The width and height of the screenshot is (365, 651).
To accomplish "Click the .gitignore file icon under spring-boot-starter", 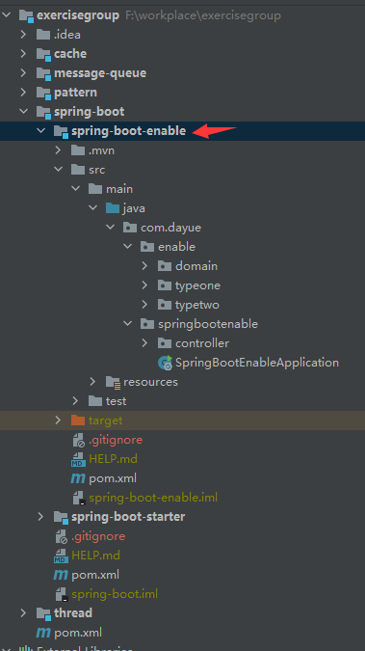I will pyautogui.click(x=62, y=536).
